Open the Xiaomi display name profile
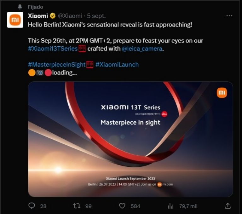Screen dimensions: 242x214 (x=38, y=16)
